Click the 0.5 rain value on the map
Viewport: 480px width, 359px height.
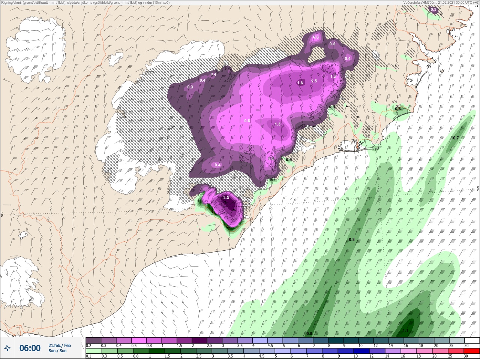click(332, 107)
